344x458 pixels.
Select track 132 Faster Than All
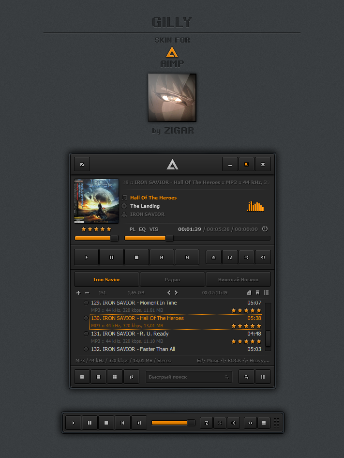tap(176, 349)
